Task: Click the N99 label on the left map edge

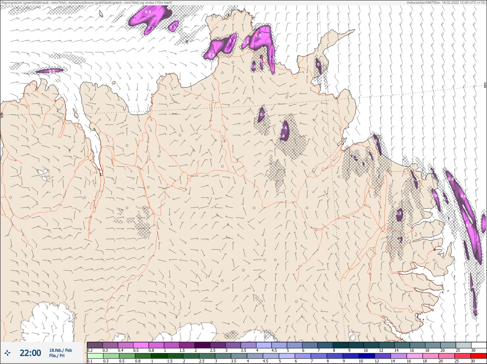Action: coord(2,114)
